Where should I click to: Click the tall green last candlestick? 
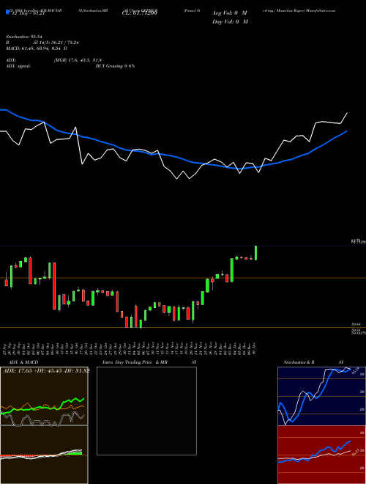click(255, 253)
